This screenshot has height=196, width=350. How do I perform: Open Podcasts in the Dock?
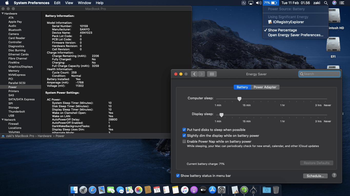(194, 190)
